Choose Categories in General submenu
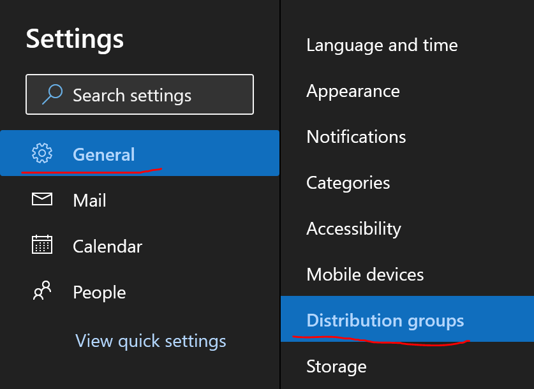 (x=348, y=183)
